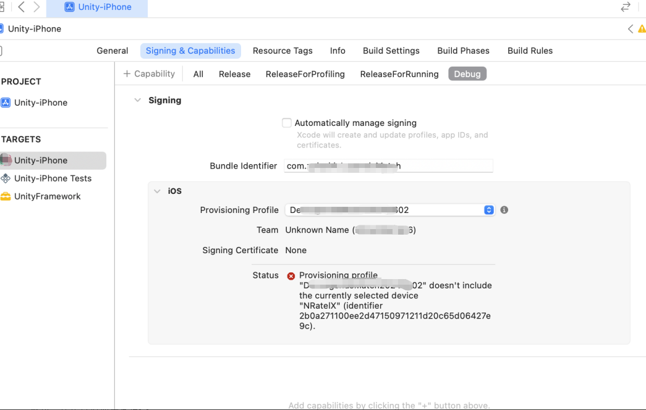Collapse the Signing section
The width and height of the screenshot is (646, 410).
138,100
